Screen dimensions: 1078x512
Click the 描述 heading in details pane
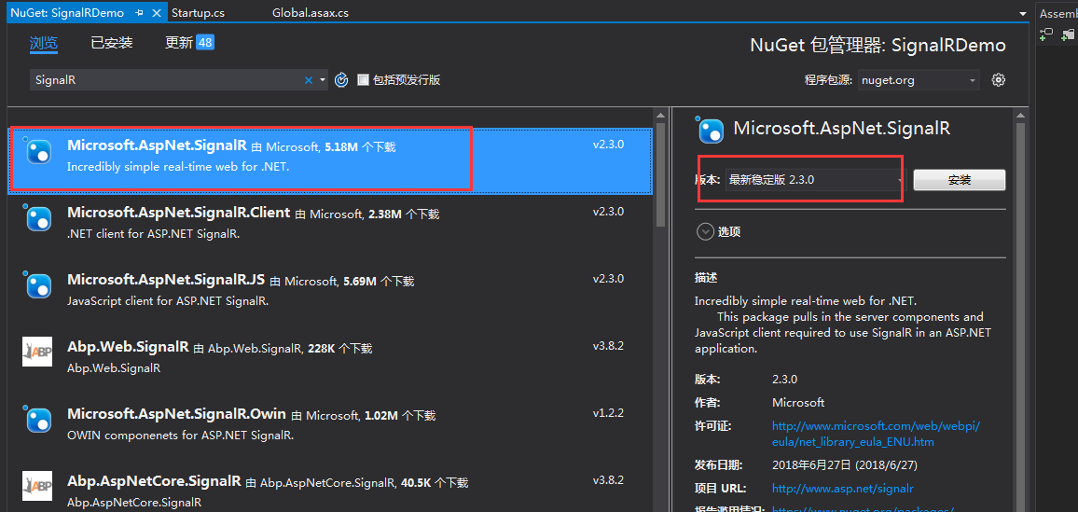(x=705, y=278)
